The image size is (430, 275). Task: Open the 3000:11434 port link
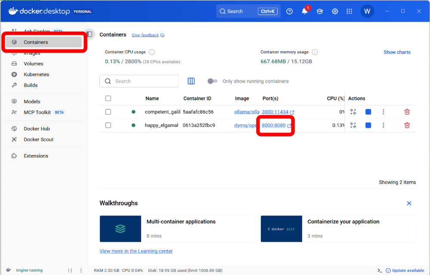pyautogui.click(x=275, y=112)
